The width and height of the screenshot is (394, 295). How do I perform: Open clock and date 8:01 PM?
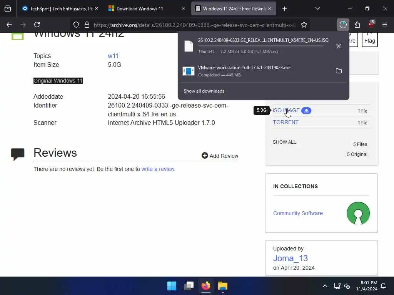tap(367, 286)
